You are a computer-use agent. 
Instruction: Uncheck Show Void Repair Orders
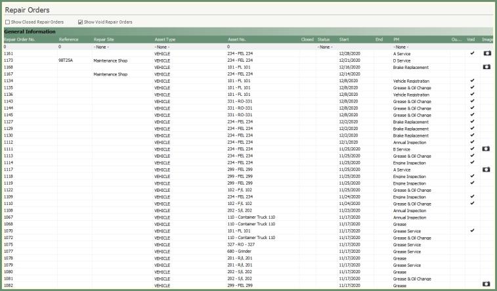80,22
